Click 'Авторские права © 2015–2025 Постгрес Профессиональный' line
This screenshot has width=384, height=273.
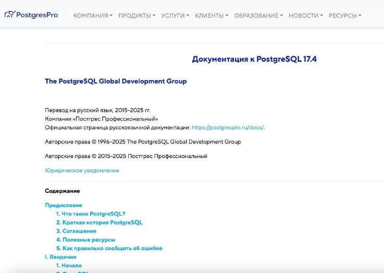coord(126,156)
